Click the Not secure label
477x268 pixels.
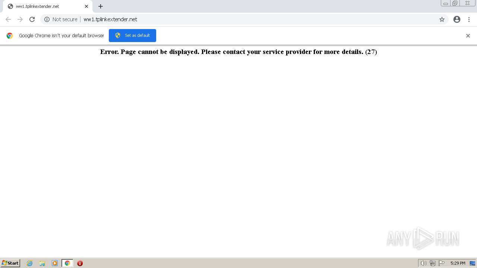click(x=65, y=19)
